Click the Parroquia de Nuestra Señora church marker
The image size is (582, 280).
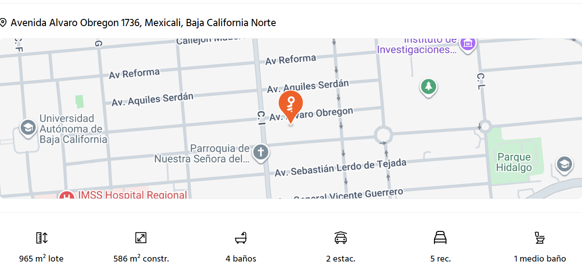tap(261, 152)
